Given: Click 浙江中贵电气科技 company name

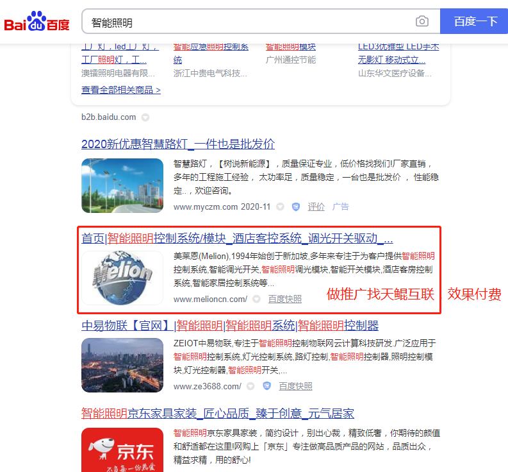Looking at the screenshot, I should (x=210, y=73).
